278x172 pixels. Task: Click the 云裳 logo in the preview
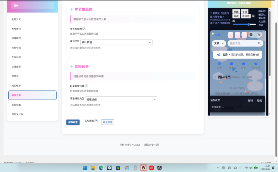click(216, 35)
